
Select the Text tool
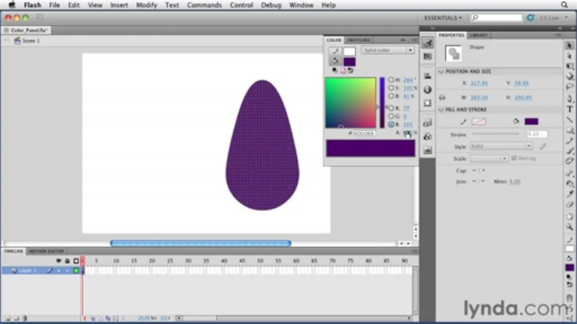[x=570, y=109]
